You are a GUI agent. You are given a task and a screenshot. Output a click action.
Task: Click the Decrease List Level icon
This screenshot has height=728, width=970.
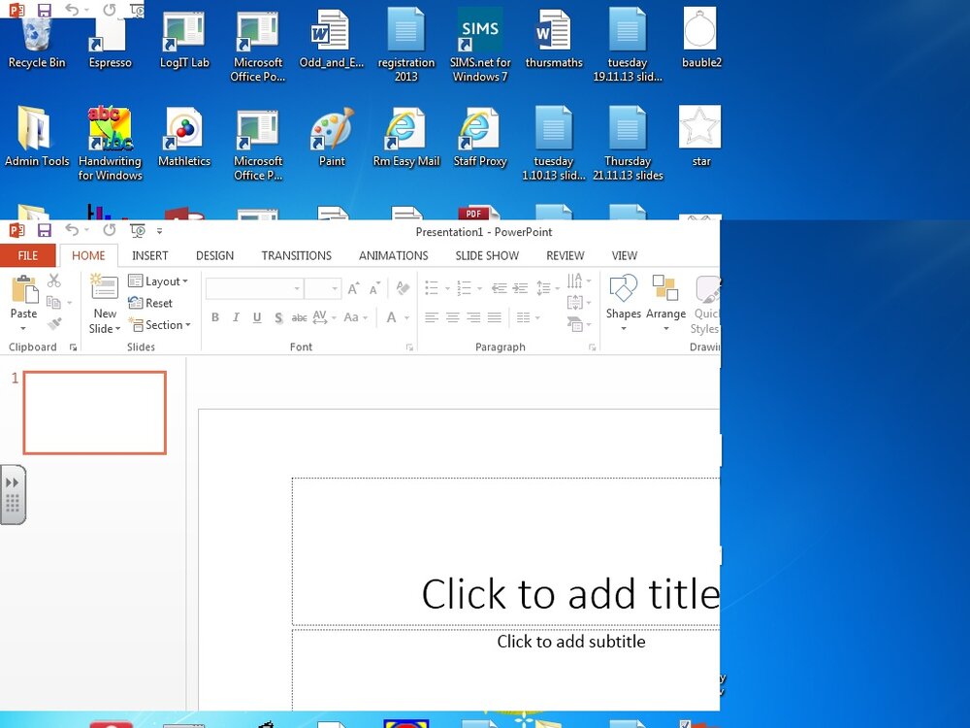click(499, 288)
